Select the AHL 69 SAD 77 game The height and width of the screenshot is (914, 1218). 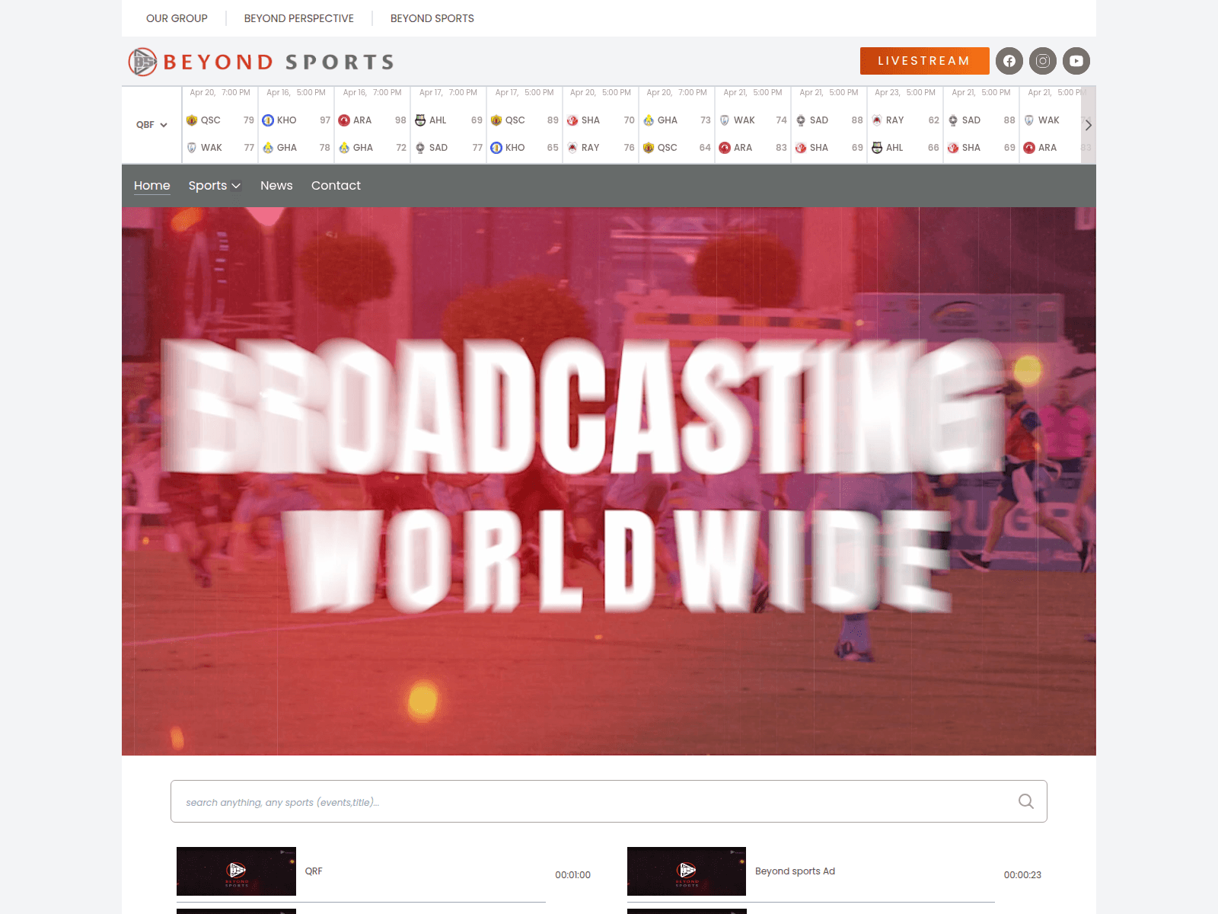click(448, 125)
